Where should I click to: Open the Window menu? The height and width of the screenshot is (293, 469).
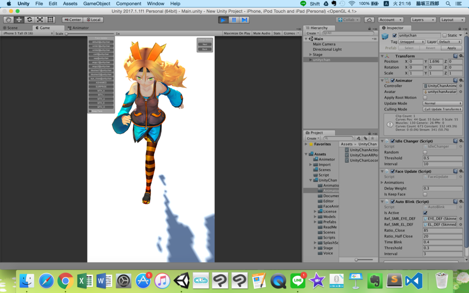(156, 4)
